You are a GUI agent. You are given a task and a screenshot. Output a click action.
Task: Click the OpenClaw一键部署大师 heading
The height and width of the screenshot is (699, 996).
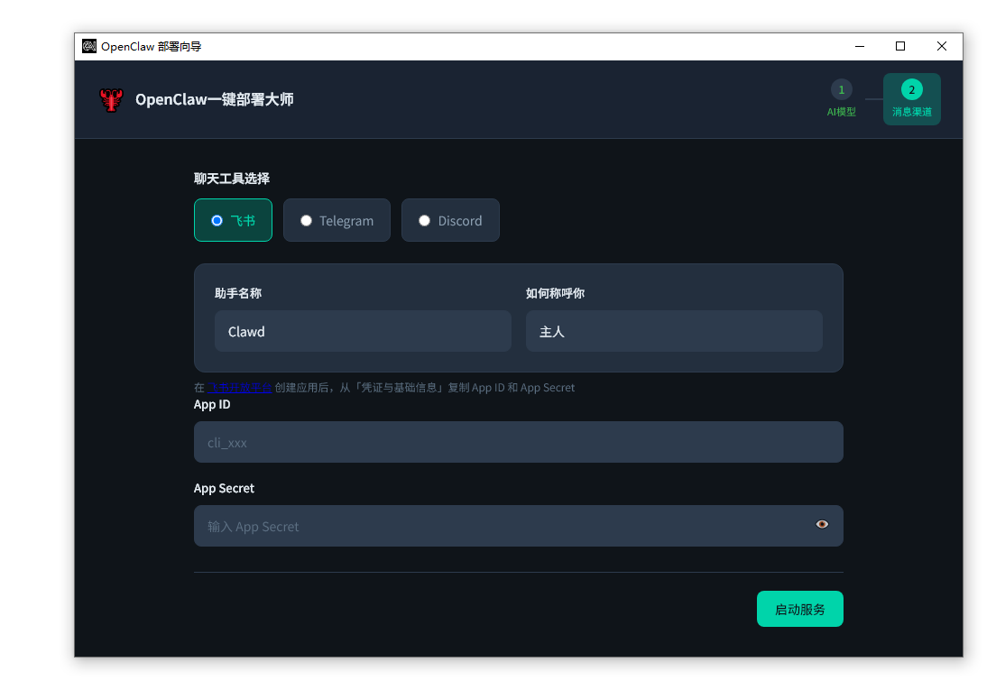214,100
